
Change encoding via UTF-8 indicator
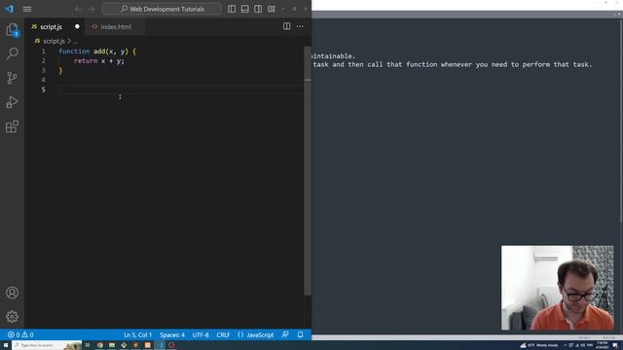[201, 334]
